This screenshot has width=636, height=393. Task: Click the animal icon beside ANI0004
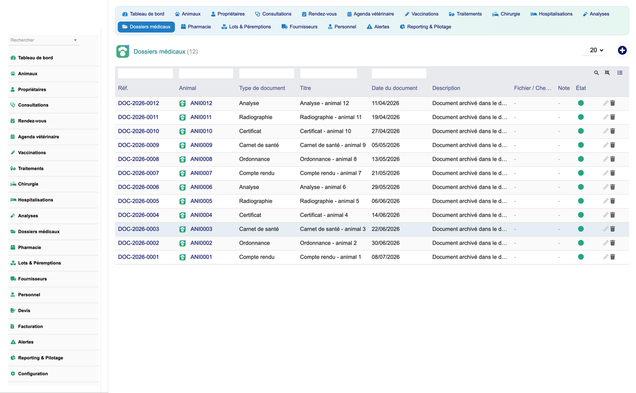pos(182,215)
